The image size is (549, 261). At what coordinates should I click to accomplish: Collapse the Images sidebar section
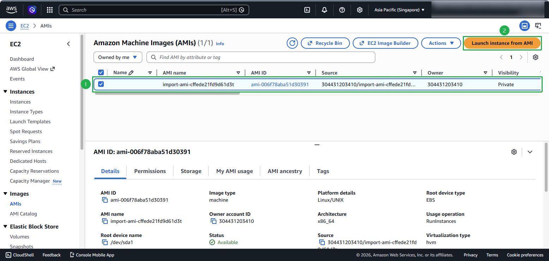coord(5,194)
